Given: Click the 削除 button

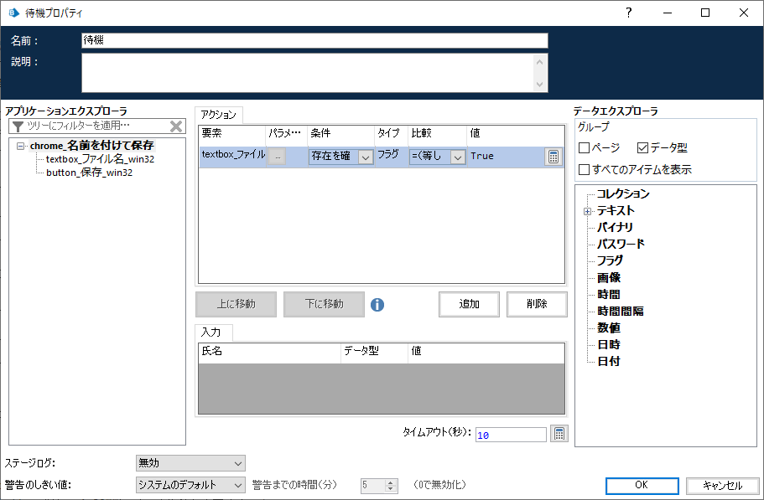Looking at the screenshot, I should pos(537,304).
